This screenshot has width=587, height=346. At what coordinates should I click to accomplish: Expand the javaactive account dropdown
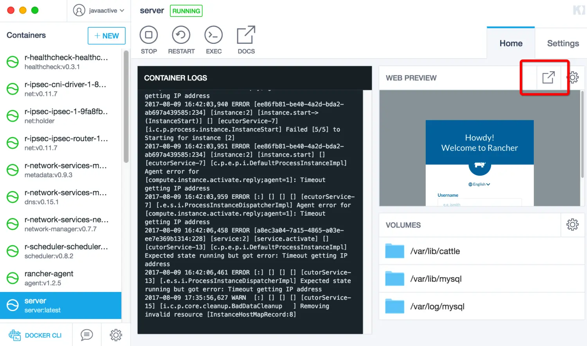106,11
